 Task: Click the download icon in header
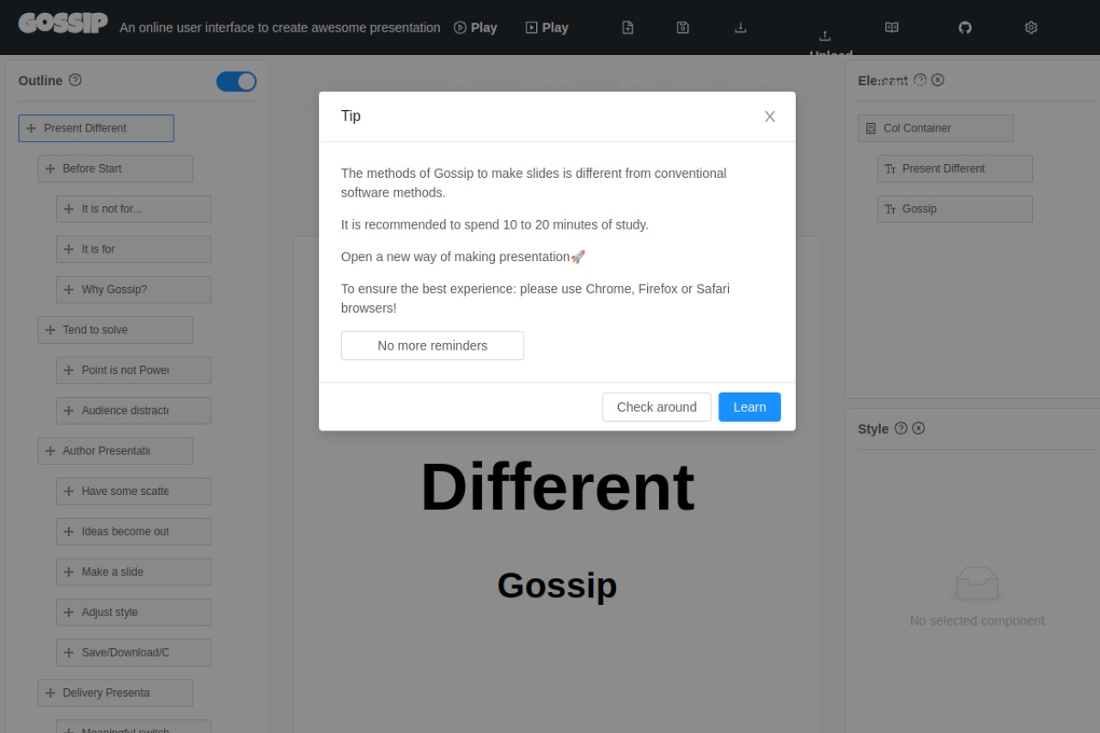[x=740, y=27]
